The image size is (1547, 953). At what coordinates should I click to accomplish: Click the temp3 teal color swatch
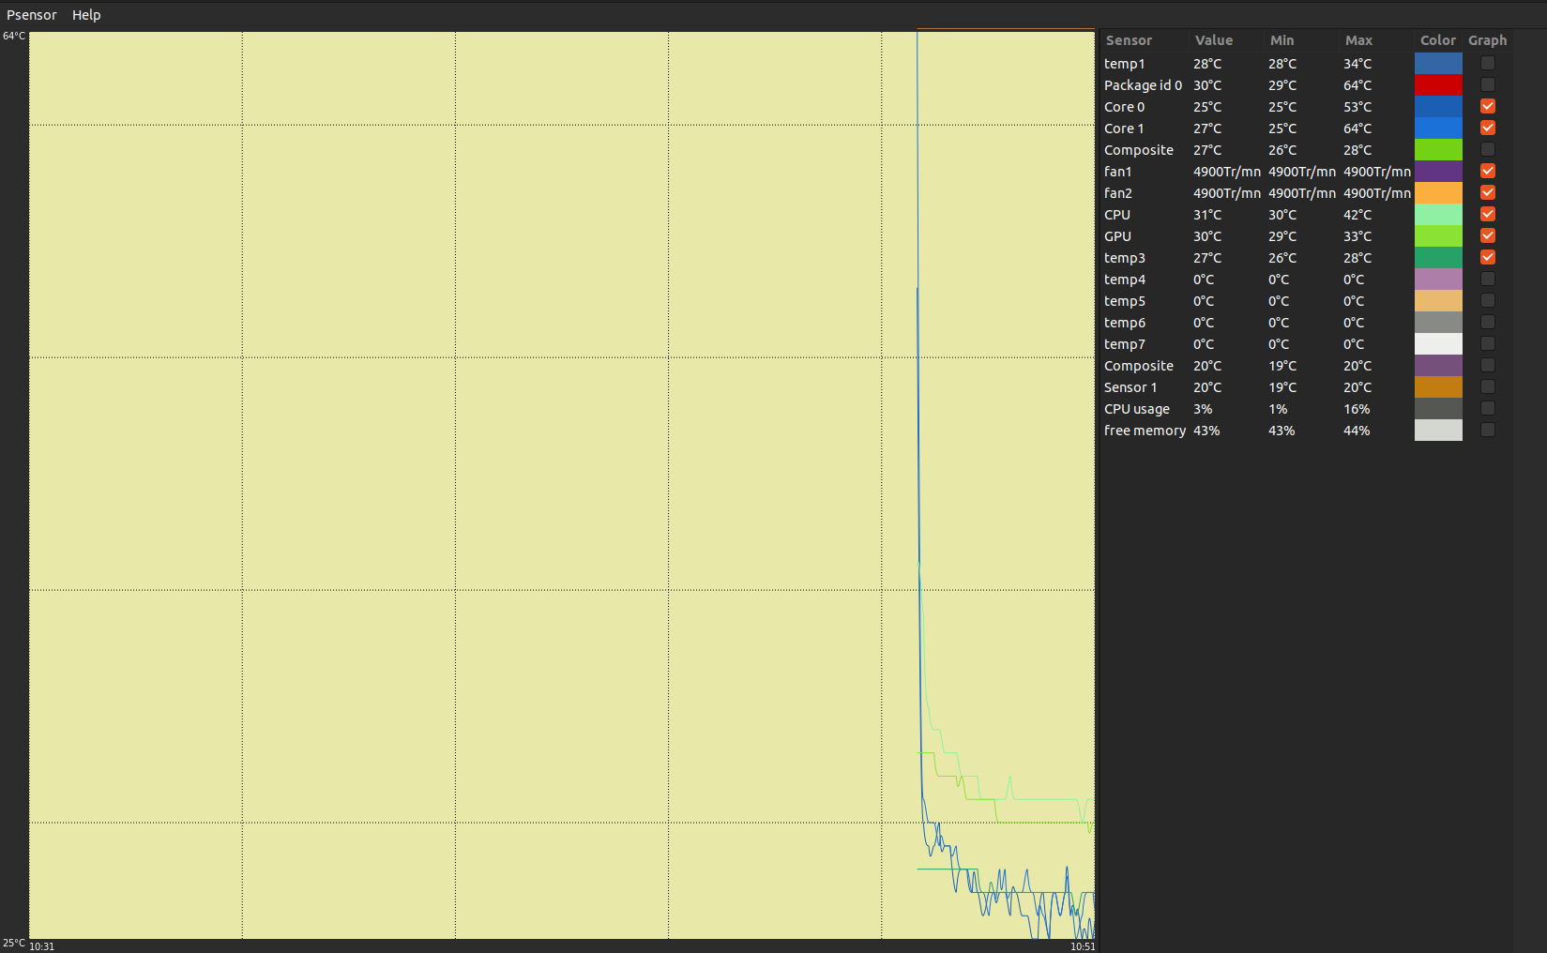tap(1438, 257)
